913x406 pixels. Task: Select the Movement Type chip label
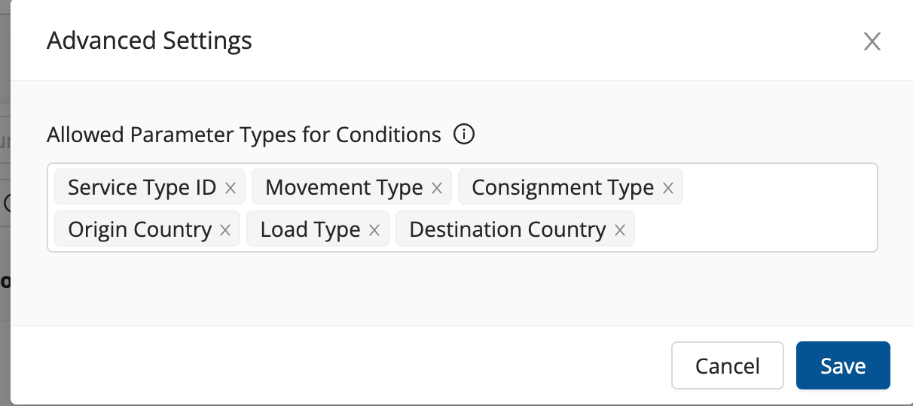click(x=344, y=187)
